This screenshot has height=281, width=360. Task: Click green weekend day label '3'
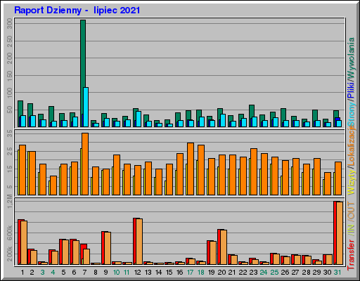(x=42, y=273)
